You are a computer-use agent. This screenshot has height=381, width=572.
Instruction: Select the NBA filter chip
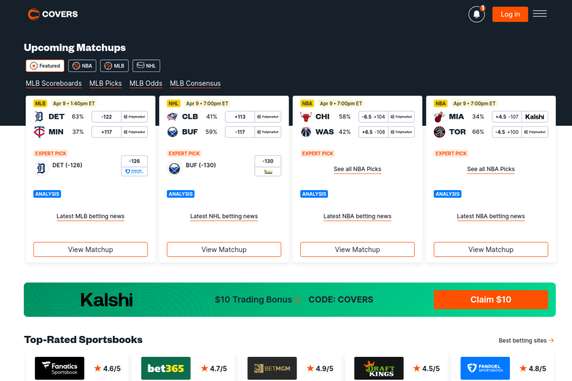(x=82, y=66)
